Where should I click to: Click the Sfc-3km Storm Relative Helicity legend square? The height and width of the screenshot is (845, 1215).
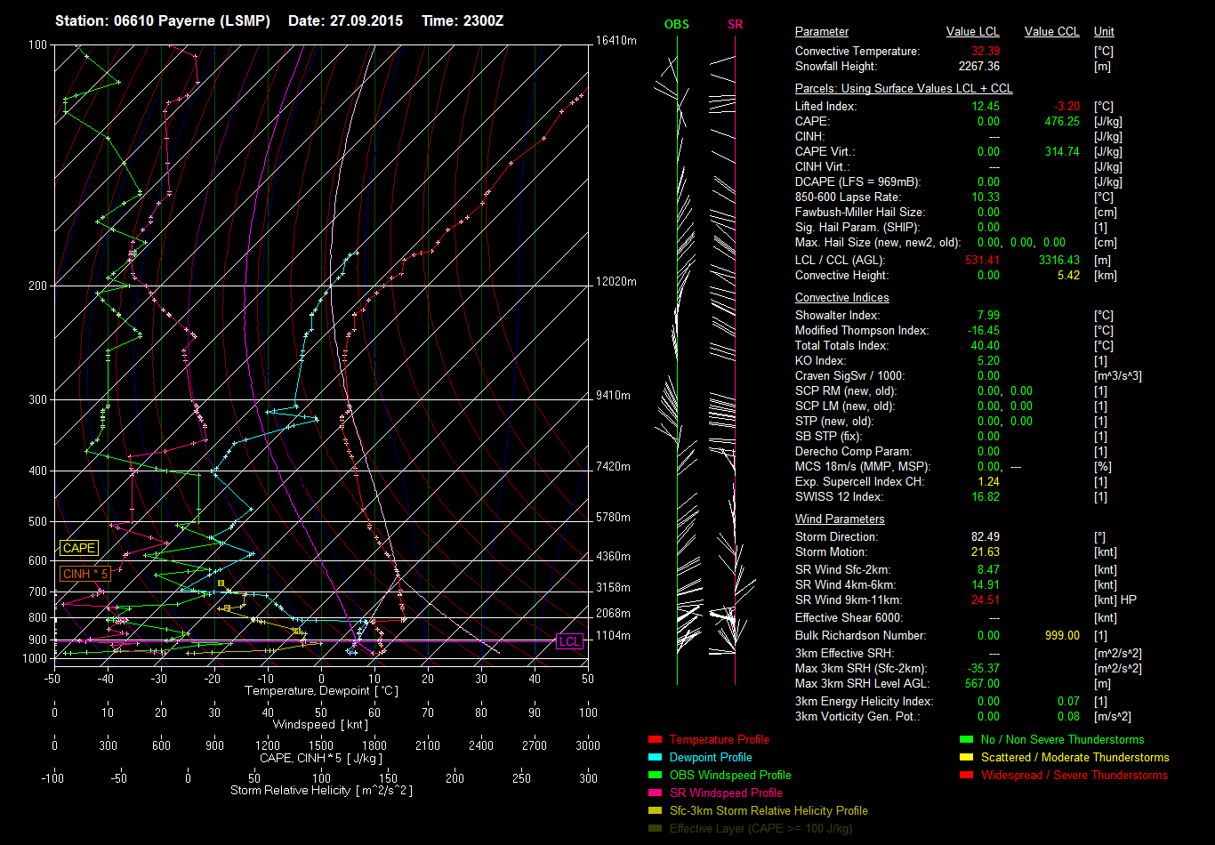(x=655, y=811)
